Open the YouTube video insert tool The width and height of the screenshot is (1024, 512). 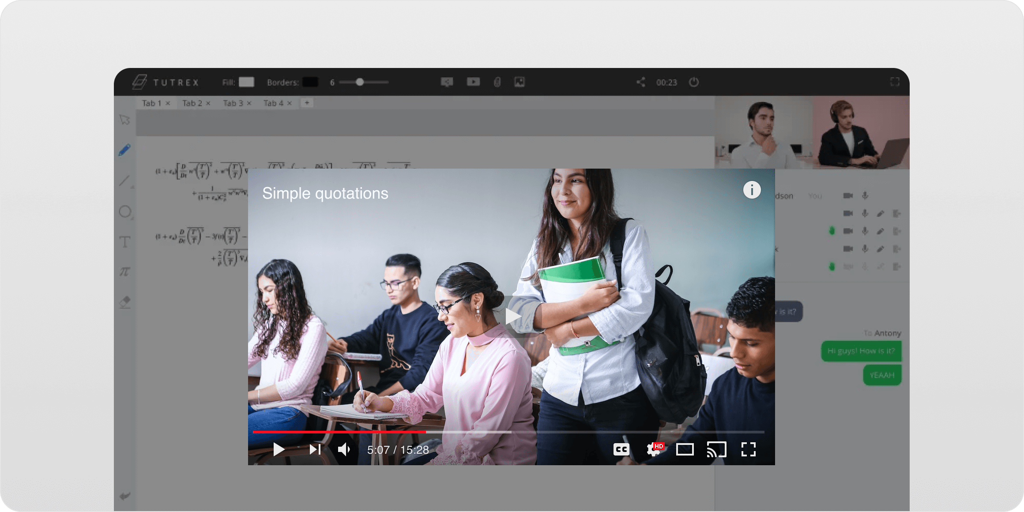[473, 82]
